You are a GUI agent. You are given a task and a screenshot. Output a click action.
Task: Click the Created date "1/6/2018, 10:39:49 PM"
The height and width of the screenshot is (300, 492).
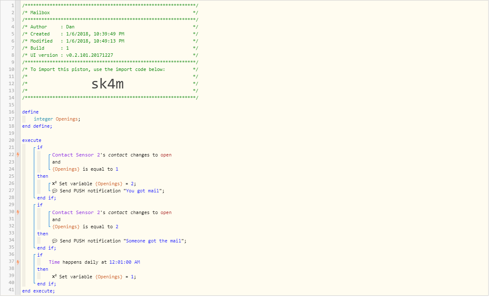[x=95, y=34]
